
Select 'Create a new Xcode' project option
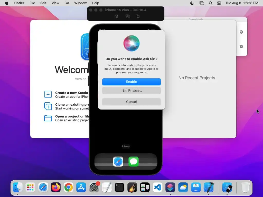click(x=72, y=95)
